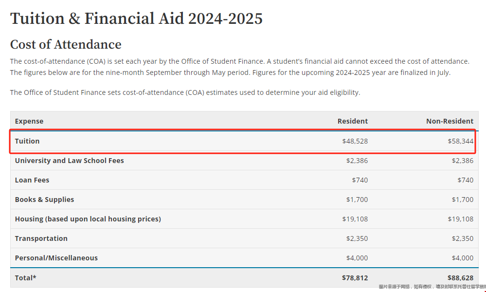Click Resident tuition amount $48,528

pos(355,141)
